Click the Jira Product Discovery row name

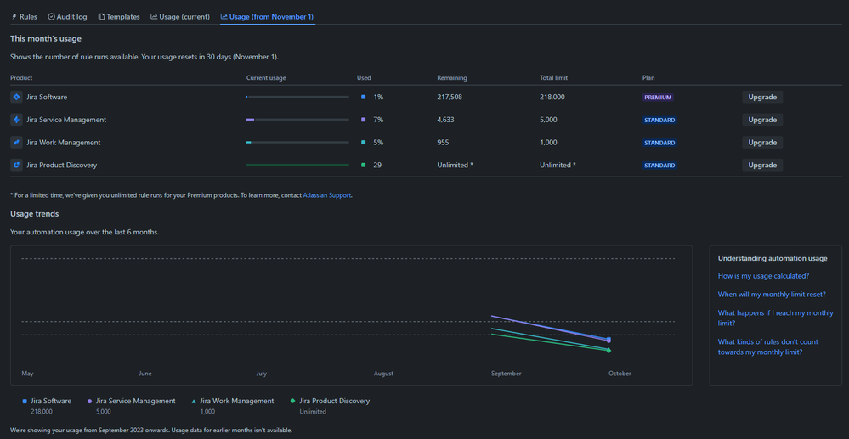click(62, 165)
